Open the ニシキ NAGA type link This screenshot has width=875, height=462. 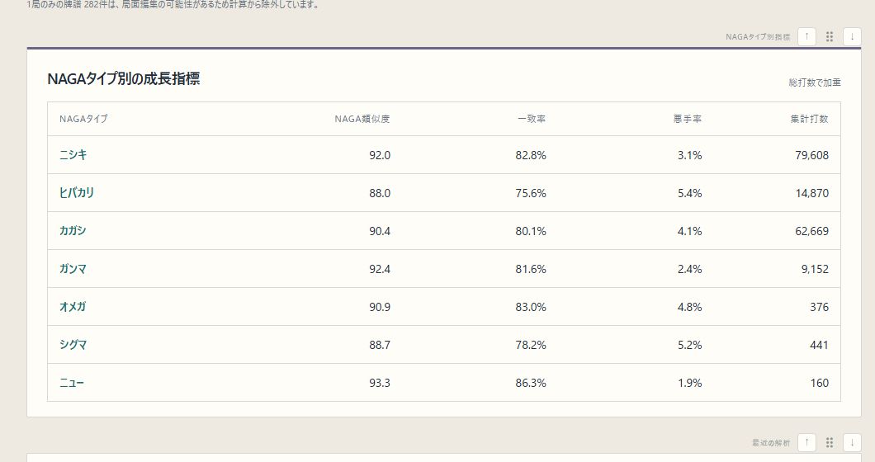(73, 154)
